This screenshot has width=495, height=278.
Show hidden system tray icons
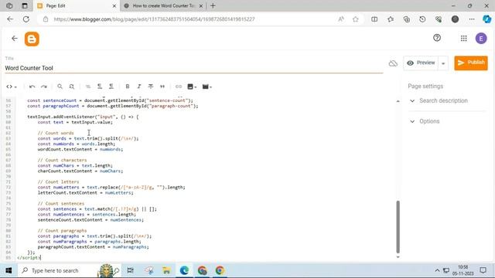437,270
